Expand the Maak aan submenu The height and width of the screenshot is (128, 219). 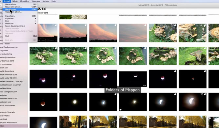[20, 24]
